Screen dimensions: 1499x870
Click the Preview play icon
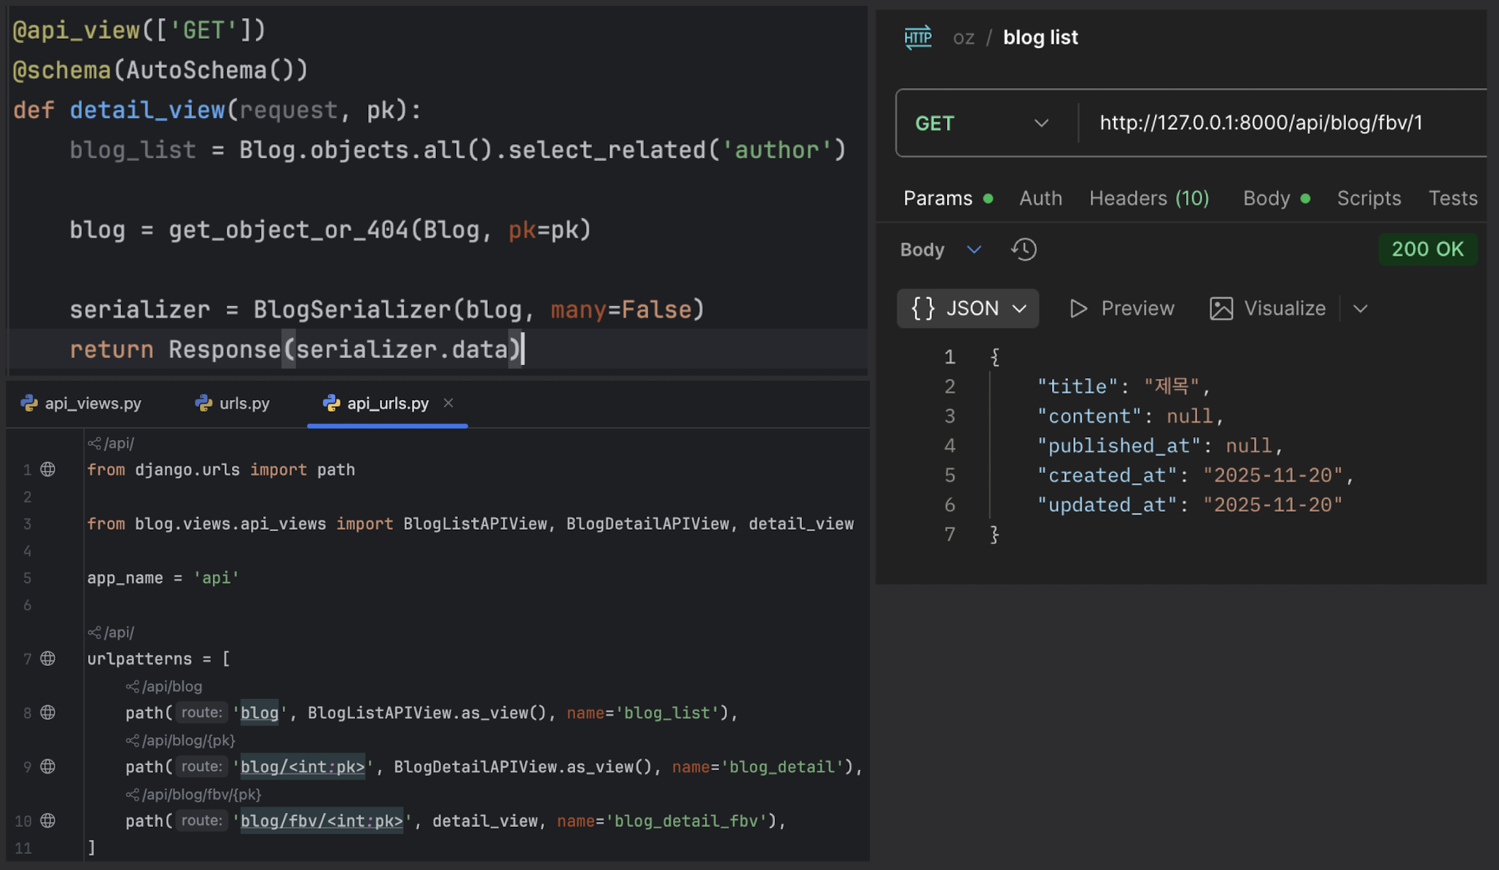pos(1078,308)
